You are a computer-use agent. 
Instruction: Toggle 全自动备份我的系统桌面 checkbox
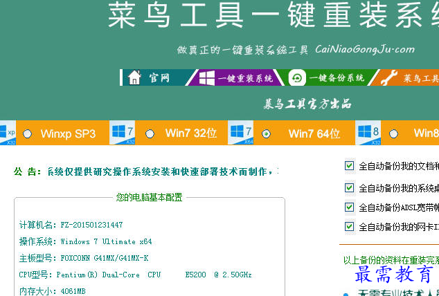click(349, 187)
